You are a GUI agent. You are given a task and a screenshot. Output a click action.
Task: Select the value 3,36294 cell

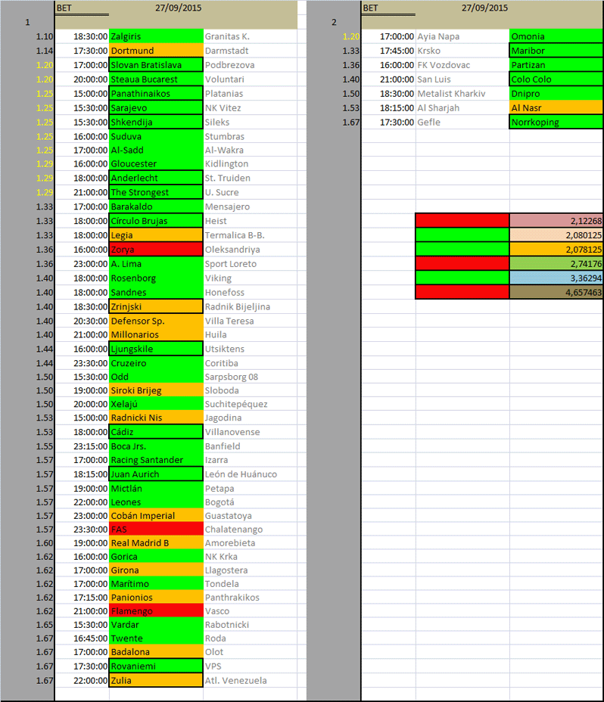click(556, 278)
